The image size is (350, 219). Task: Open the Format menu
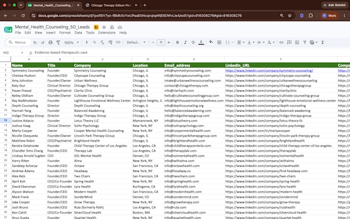(65, 32)
